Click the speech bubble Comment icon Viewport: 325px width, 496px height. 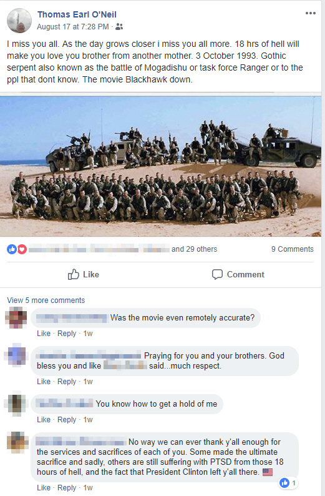coord(217,274)
